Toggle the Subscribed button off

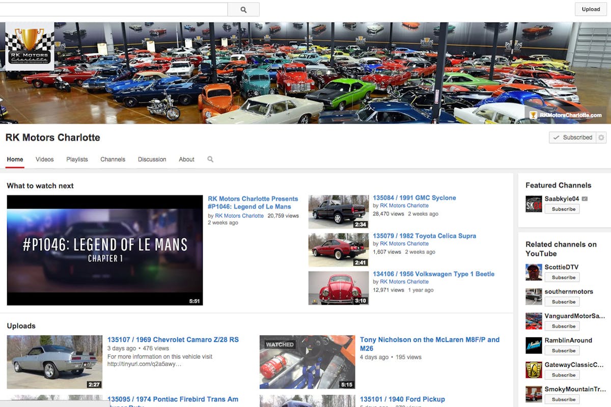coord(572,137)
